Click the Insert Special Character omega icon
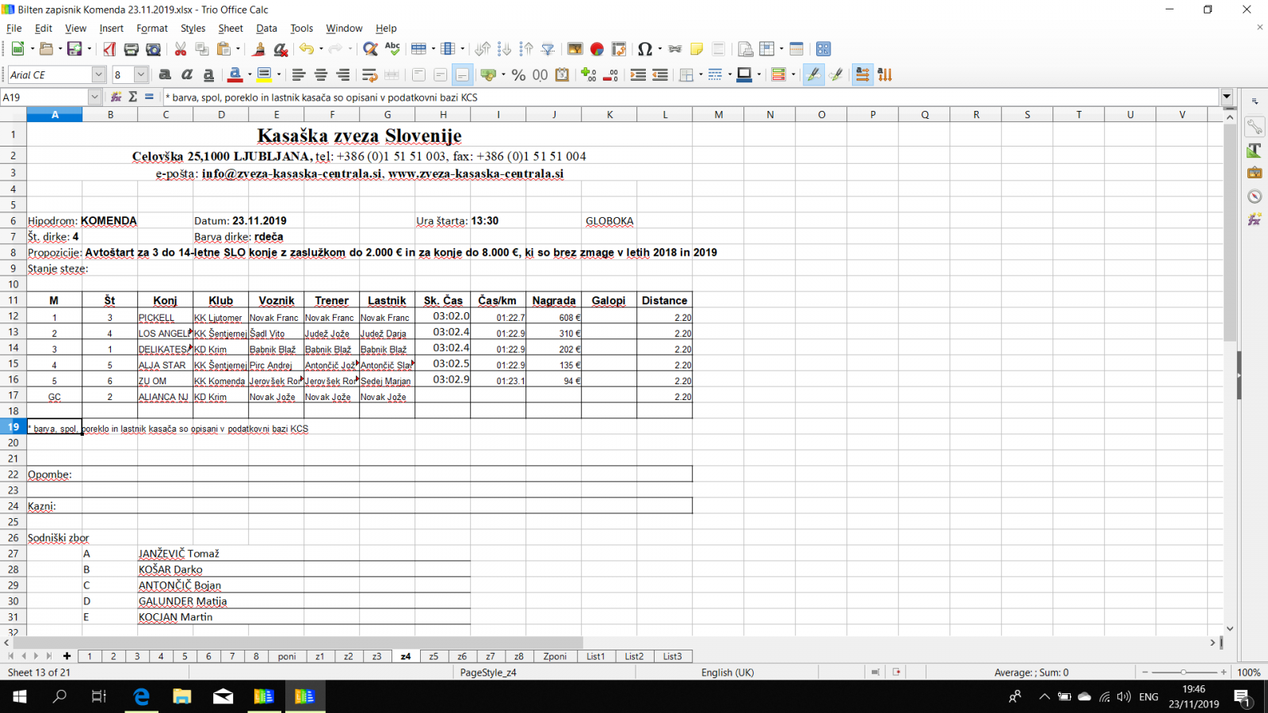This screenshot has height=713, width=1268. coord(644,49)
